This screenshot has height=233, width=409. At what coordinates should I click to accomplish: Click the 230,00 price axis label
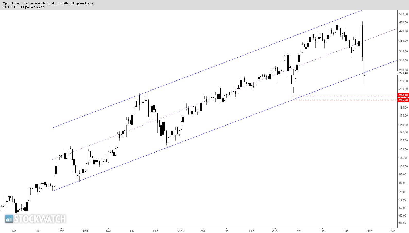[x=403, y=89]
